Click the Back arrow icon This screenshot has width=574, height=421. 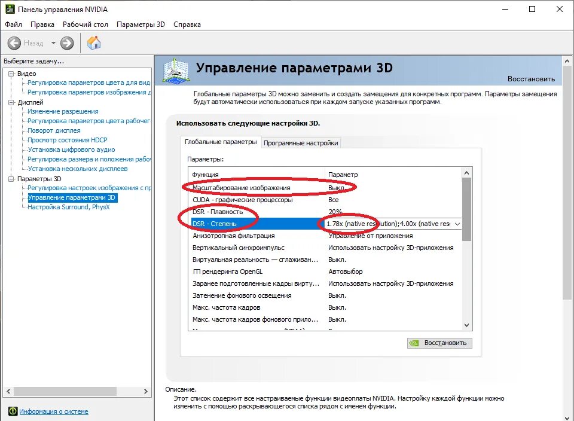(14, 43)
